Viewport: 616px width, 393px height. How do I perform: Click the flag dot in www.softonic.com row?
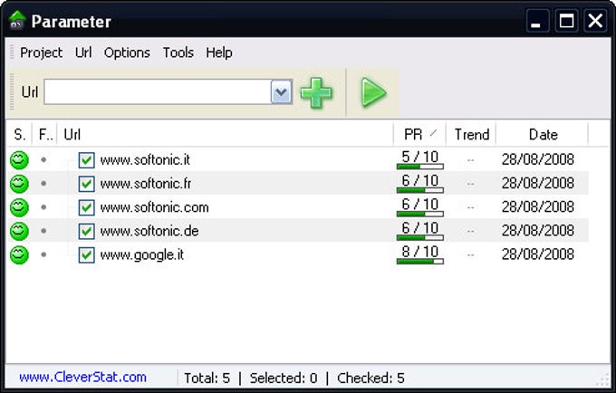pos(43,207)
